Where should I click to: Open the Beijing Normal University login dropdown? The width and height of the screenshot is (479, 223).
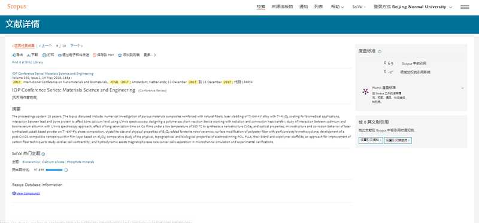pyautogui.click(x=413, y=7)
